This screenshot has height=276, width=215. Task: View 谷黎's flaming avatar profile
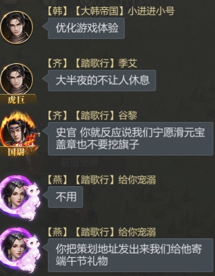pyautogui.click(x=19, y=130)
